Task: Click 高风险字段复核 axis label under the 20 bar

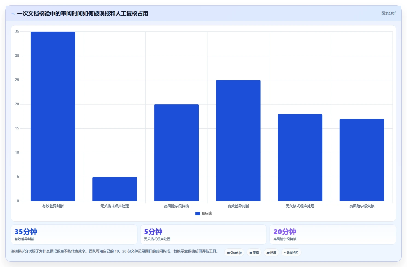Action: coord(176,206)
